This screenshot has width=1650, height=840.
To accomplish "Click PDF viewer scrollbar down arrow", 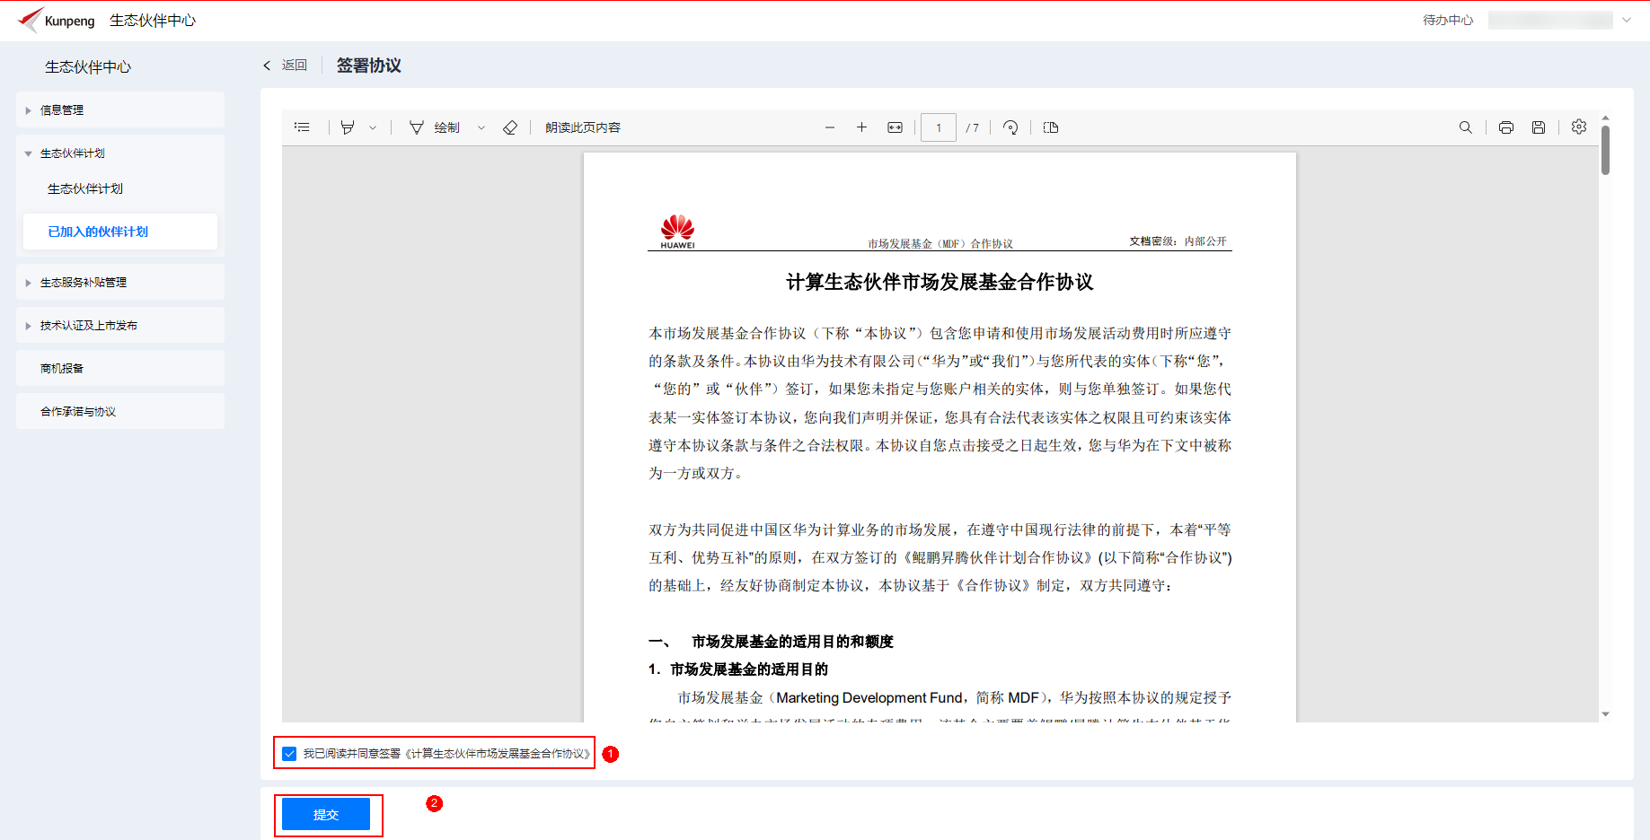I will [x=1605, y=714].
